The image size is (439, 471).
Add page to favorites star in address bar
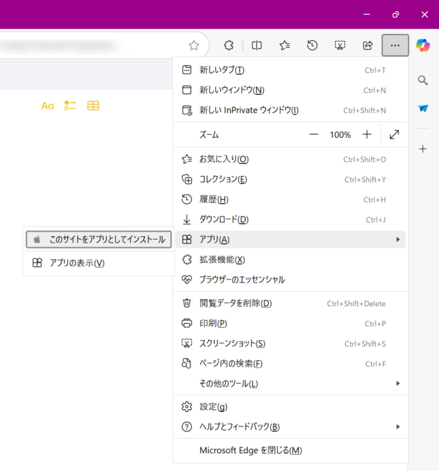coord(194,45)
